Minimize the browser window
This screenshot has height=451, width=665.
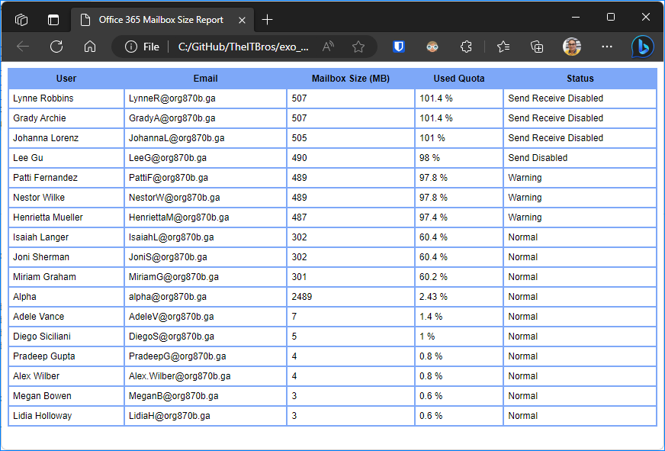click(x=576, y=17)
